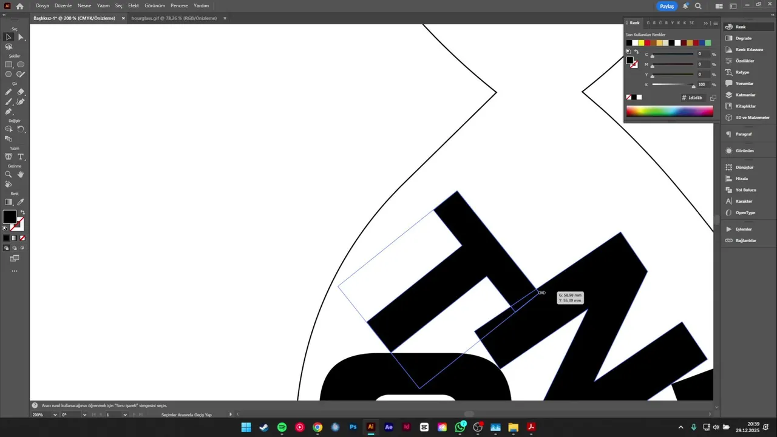The height and width of the screenshot is (437, 777).
Task: Swap fill and stroke in the Renk panel
Action: (636, 52)
